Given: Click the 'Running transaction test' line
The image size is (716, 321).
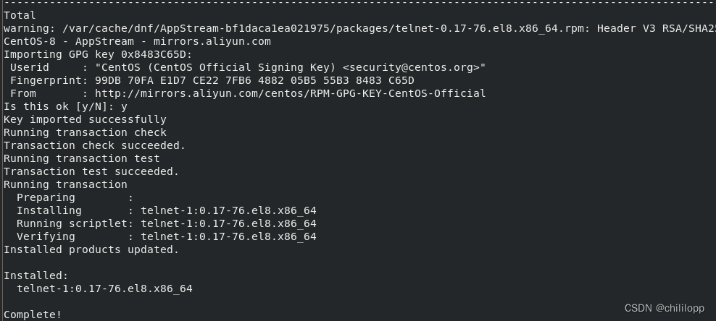Looking at the screenshot, I should pyautogui.click(x=81, y=158).
